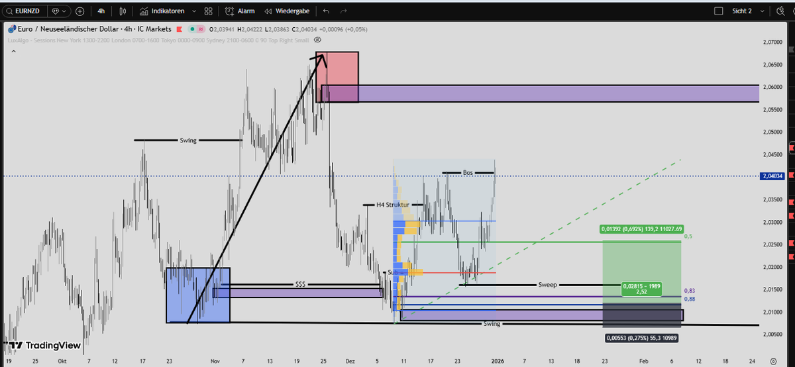Open the indicator templates grid icon
795x367 pixels.
coord(209,11)
